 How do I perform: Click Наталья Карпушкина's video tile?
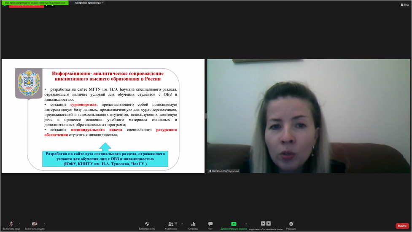point(308,116)
